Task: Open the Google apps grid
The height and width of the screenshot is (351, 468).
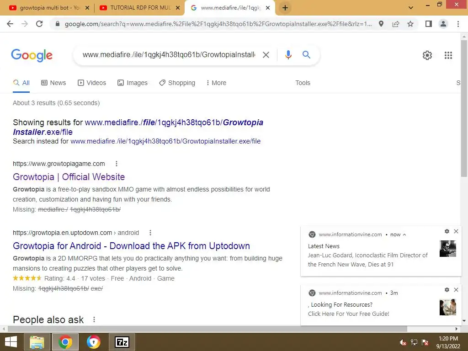Action: (448, 55)
